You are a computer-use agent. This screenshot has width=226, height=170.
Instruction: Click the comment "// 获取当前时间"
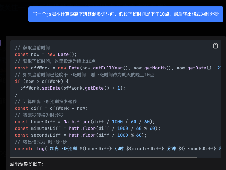coord(32,48)
